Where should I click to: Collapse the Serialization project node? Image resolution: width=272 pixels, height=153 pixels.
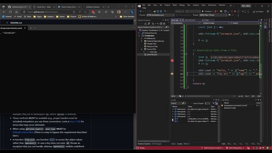click(x=139, y=36)
